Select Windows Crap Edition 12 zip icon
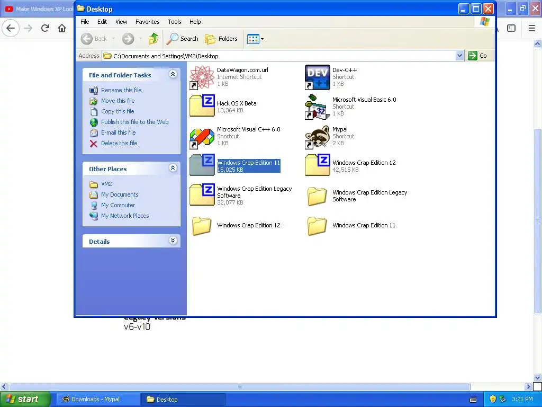This screenshot has height=407, width=542. tap(318, 165)
